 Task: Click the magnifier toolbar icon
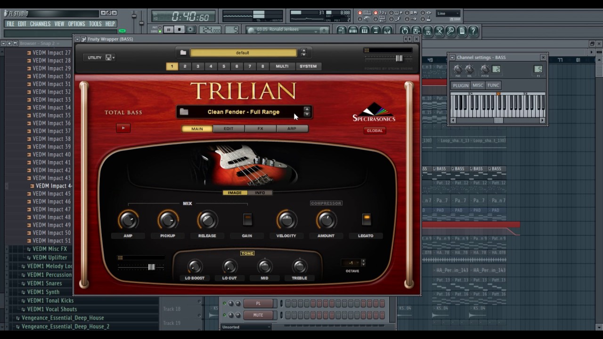click(450, 31)
